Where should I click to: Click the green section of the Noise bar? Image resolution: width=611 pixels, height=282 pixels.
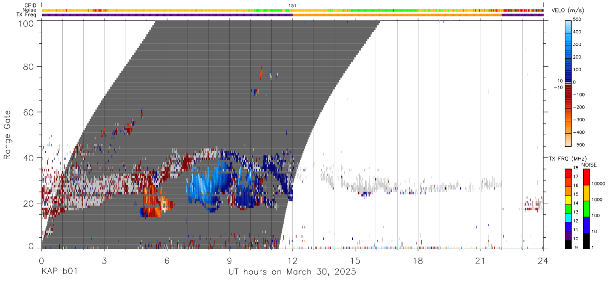coord(383,10)
